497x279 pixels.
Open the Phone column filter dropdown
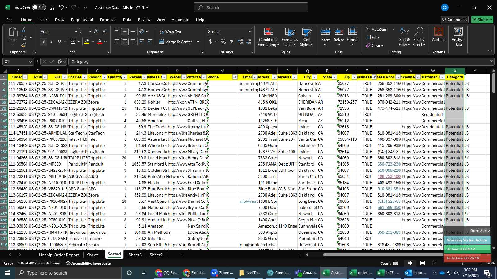coord(235,77)
